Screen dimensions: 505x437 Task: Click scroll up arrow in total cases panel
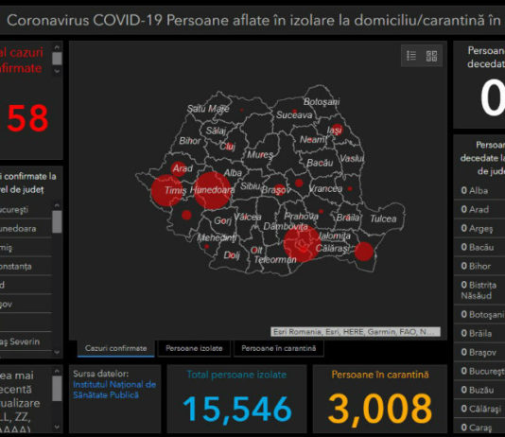[57, 47]
